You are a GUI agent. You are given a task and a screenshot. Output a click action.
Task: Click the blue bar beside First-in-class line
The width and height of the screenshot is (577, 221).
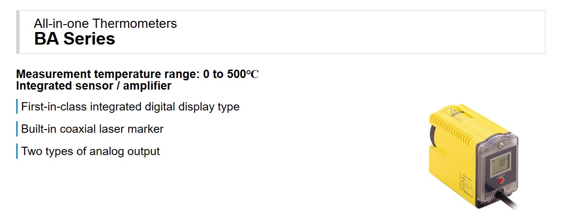tap(17, 107)
